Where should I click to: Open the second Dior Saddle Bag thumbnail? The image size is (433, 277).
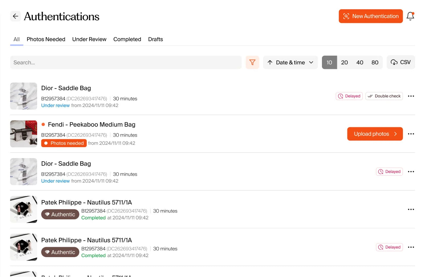pos(24,172)
